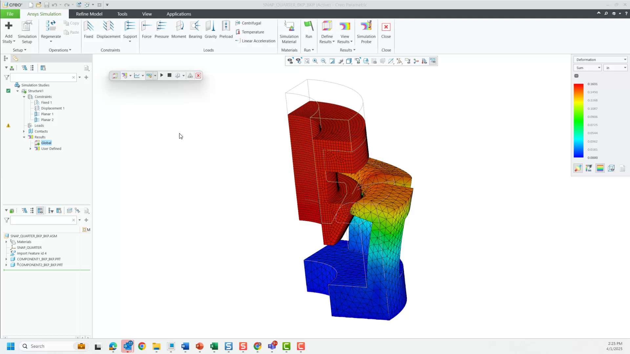Viewport: 630px width, 354px height.
Task: Open the Sum component dropdown
Action: 587,68
